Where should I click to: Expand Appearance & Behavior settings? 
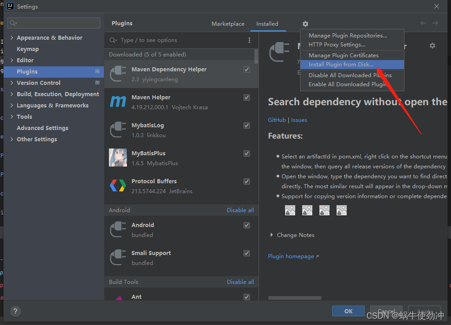coord(12,37)
